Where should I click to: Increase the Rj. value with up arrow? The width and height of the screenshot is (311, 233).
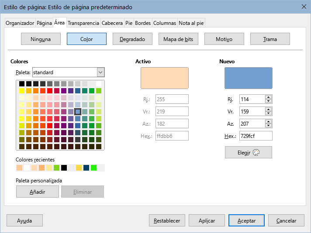(x=269, y=97)
